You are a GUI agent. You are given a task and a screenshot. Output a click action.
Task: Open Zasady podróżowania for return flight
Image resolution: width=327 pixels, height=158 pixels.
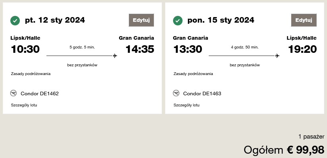[x=193, y=74]
